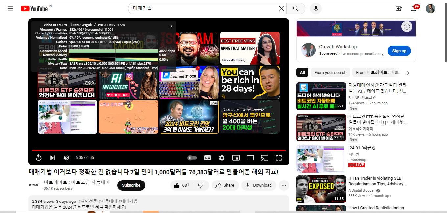The width and height of the screenshot is (447, 213).
Task: Download this video
Action: (x=259, y=185)
